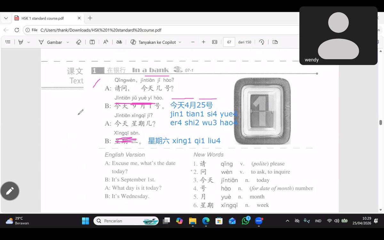Image resolution: width=384 pixels, height=240 pixels.
Task: Select the Highlight tool in PDF toolbar
Action: (x=21, y=42)
